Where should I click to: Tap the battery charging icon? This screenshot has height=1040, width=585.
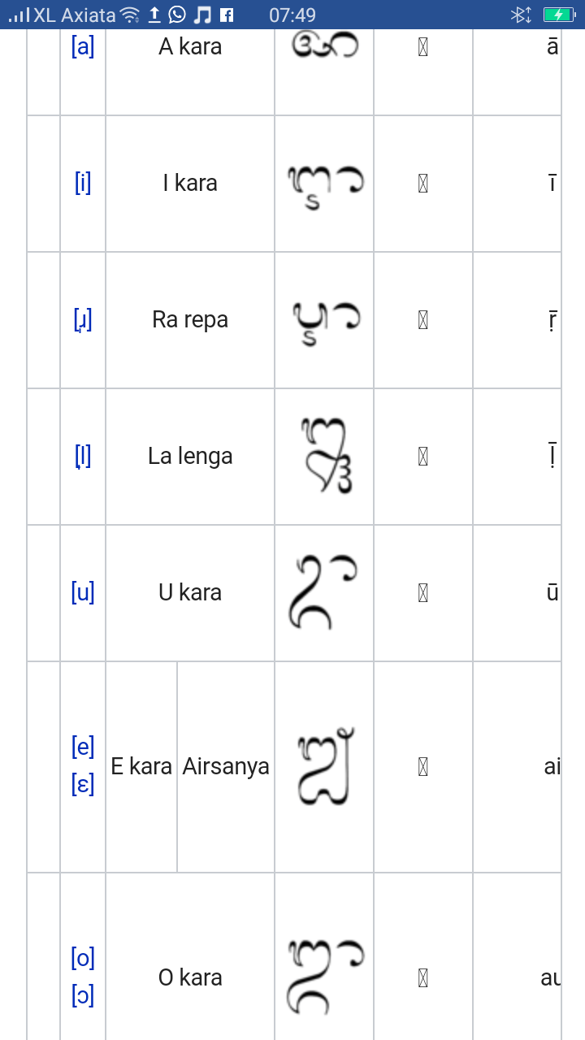point(559,15)
